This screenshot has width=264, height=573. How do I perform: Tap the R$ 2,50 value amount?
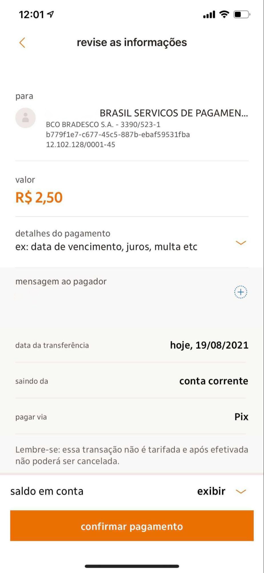click(39, 197)
